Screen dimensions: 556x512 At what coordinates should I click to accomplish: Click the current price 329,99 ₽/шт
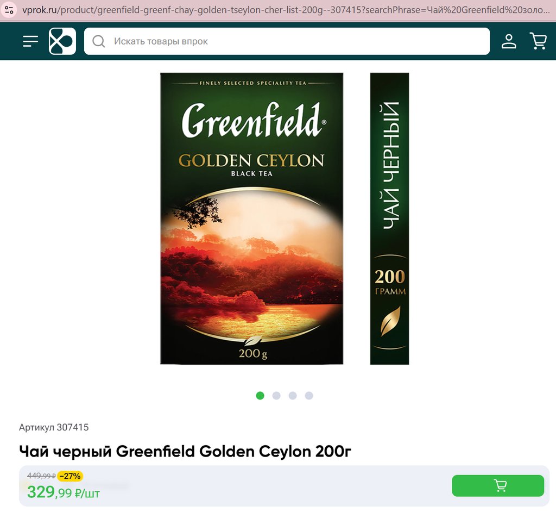(x=64, y=492)
